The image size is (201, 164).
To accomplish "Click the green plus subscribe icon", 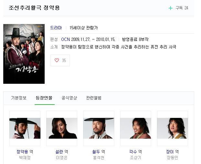I will coord(170,8).
